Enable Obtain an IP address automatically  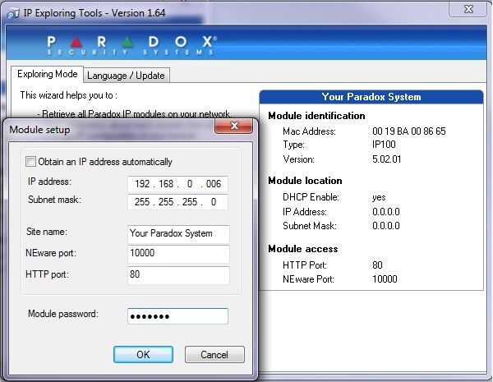[32, 162]
